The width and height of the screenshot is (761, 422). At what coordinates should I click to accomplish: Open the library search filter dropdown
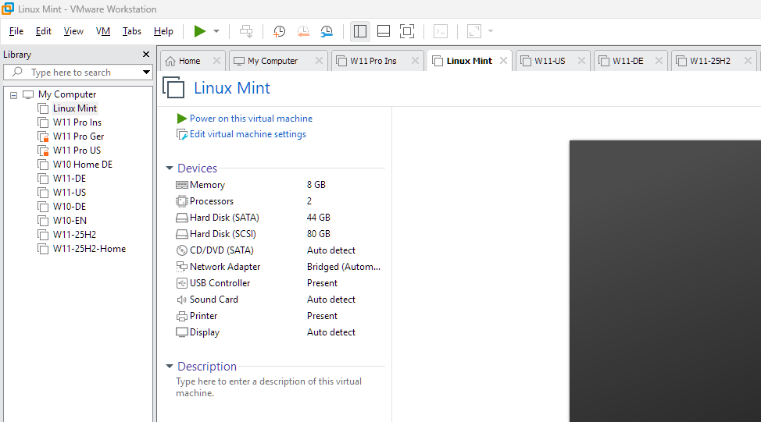(x=146, y=73)
